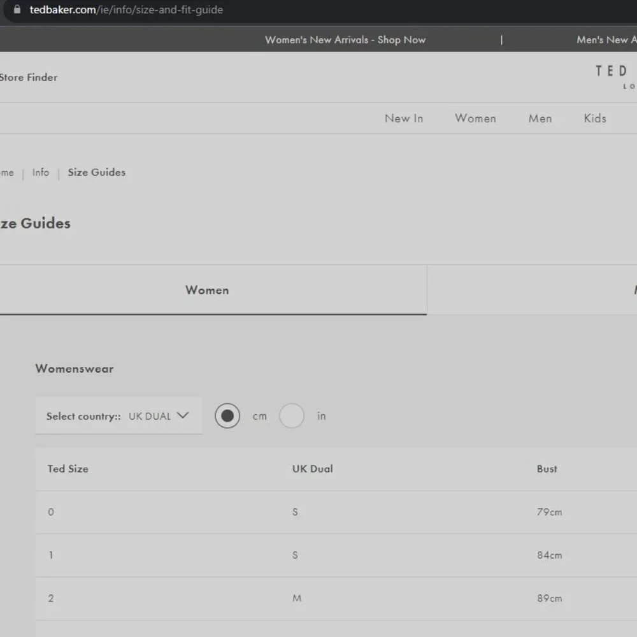Click the 79cm bust value

click(549, 512)
